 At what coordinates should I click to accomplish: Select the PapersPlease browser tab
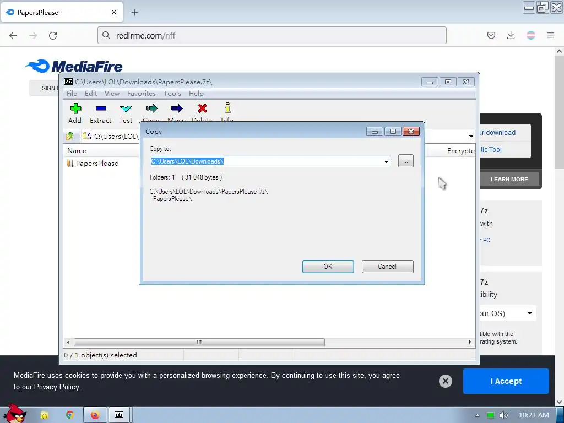[62, 12]
